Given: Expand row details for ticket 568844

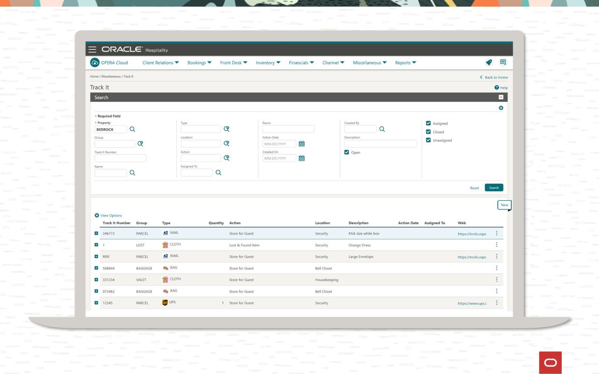Looking at the screenshot, I should click(96, 268).
